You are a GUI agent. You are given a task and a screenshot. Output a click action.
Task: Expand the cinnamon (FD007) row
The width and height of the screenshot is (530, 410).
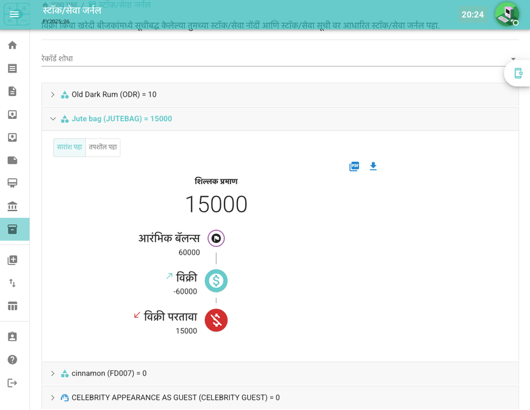coord(53,374)
